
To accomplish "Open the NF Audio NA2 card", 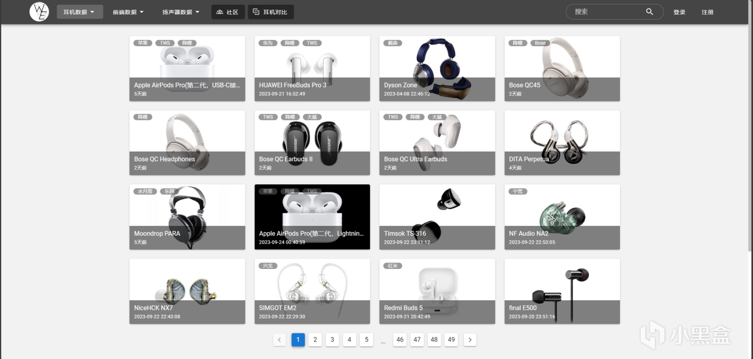I will tap(562, 217).
